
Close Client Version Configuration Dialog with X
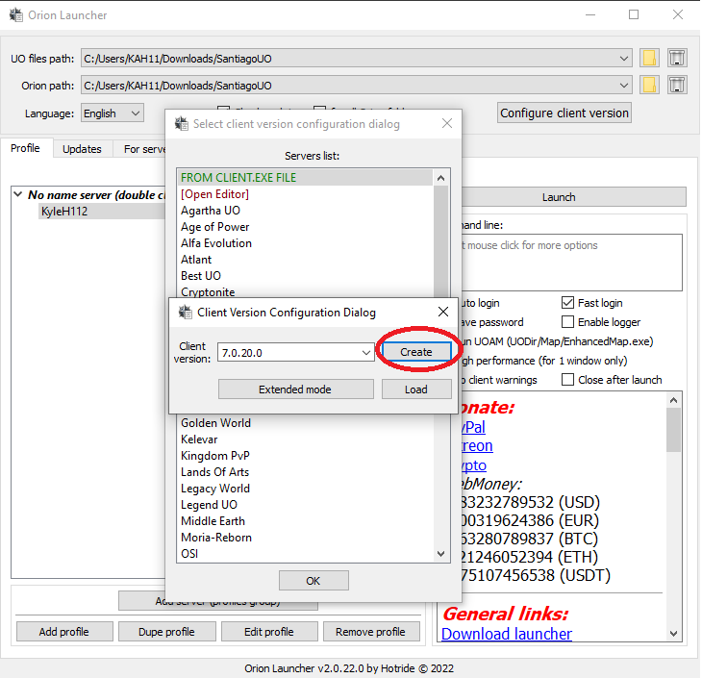click(x=442, y=312)
